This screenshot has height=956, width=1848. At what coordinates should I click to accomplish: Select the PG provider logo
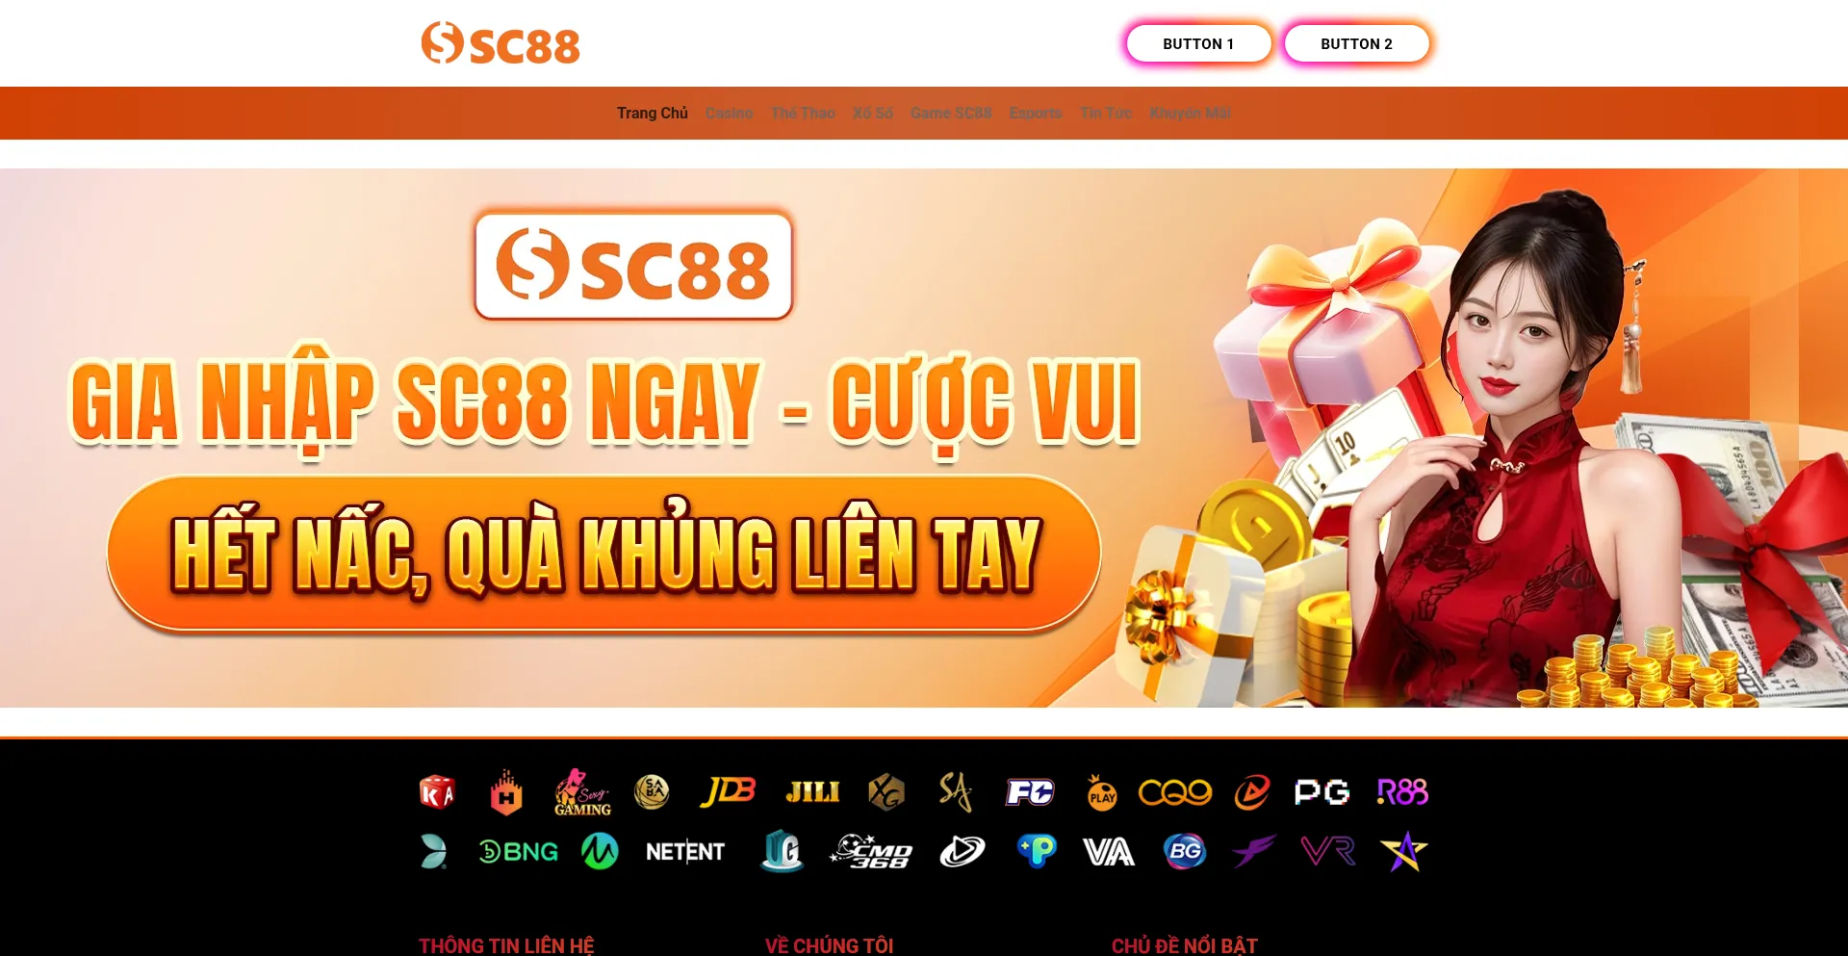click(x=1322, y=792)
